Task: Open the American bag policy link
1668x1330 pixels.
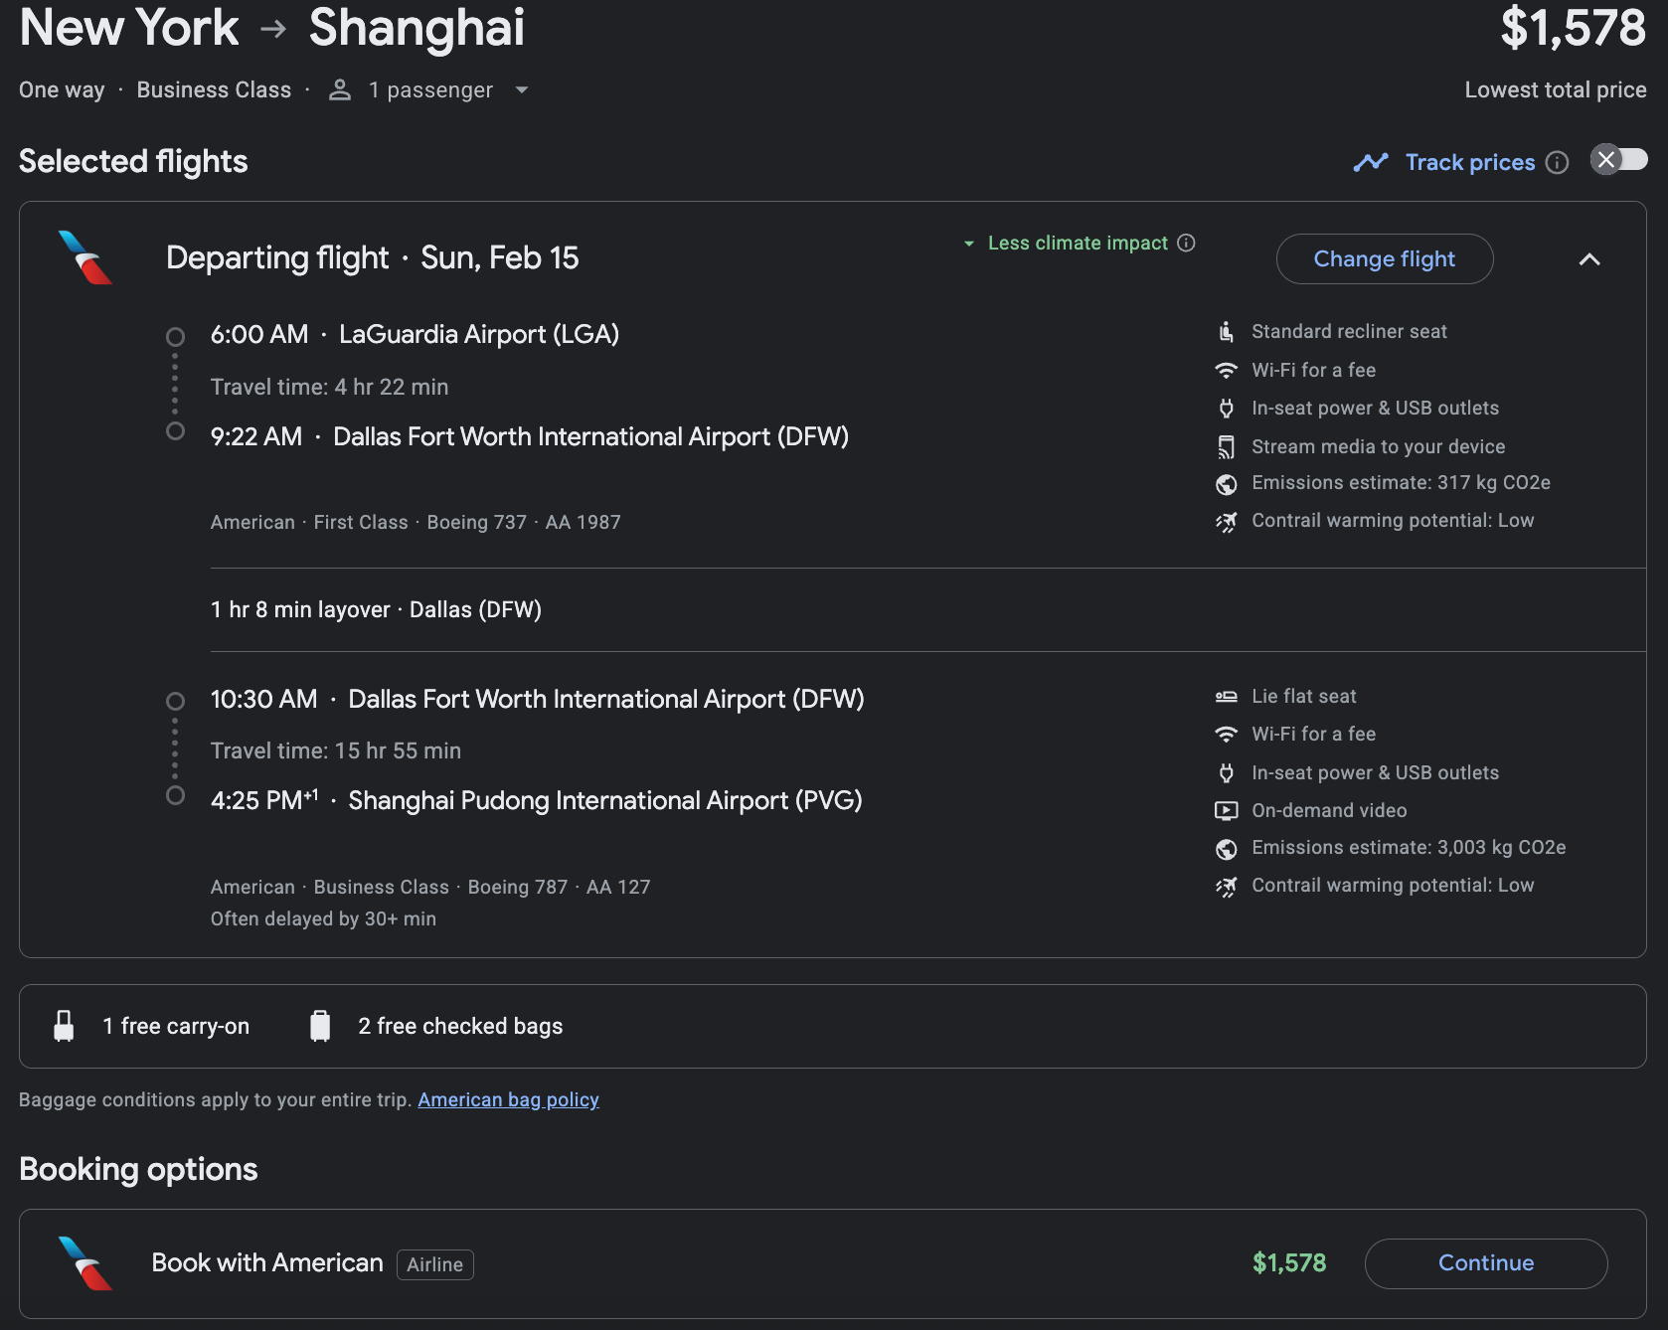Action: click(x=508, y=1099)
